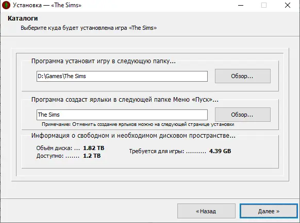The width and height of the screenshot is (300, 223).
Task: Click the Примечание note about cancelling shortcuts
Action: click(138, 124)
